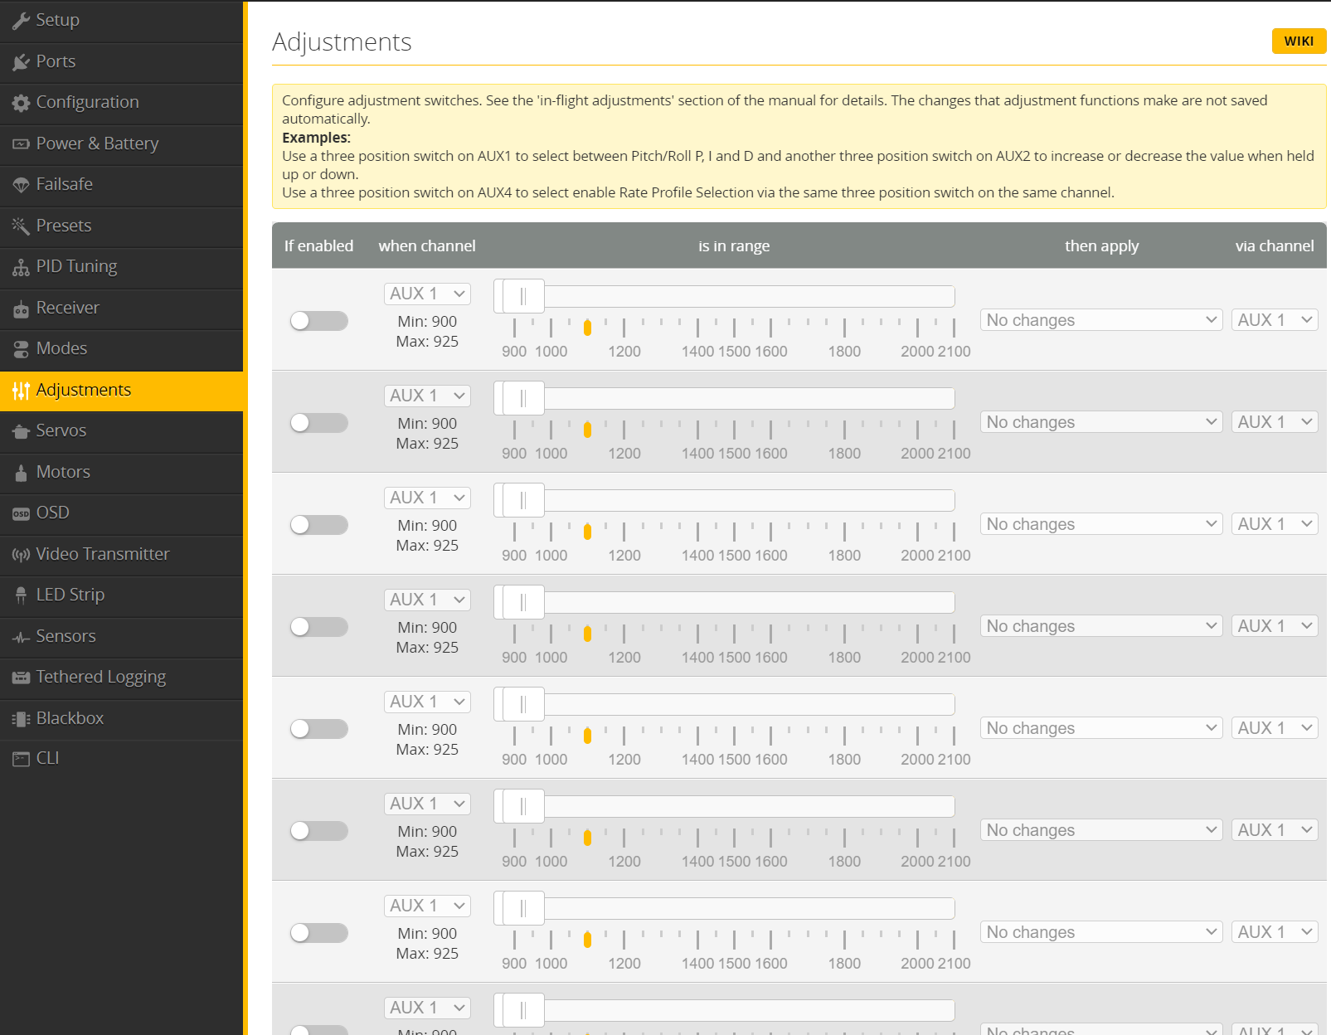This screenshot has height=1035, width=1331.
Task: Click the Video Transmitter antenna icon
Action: point(21,555)
